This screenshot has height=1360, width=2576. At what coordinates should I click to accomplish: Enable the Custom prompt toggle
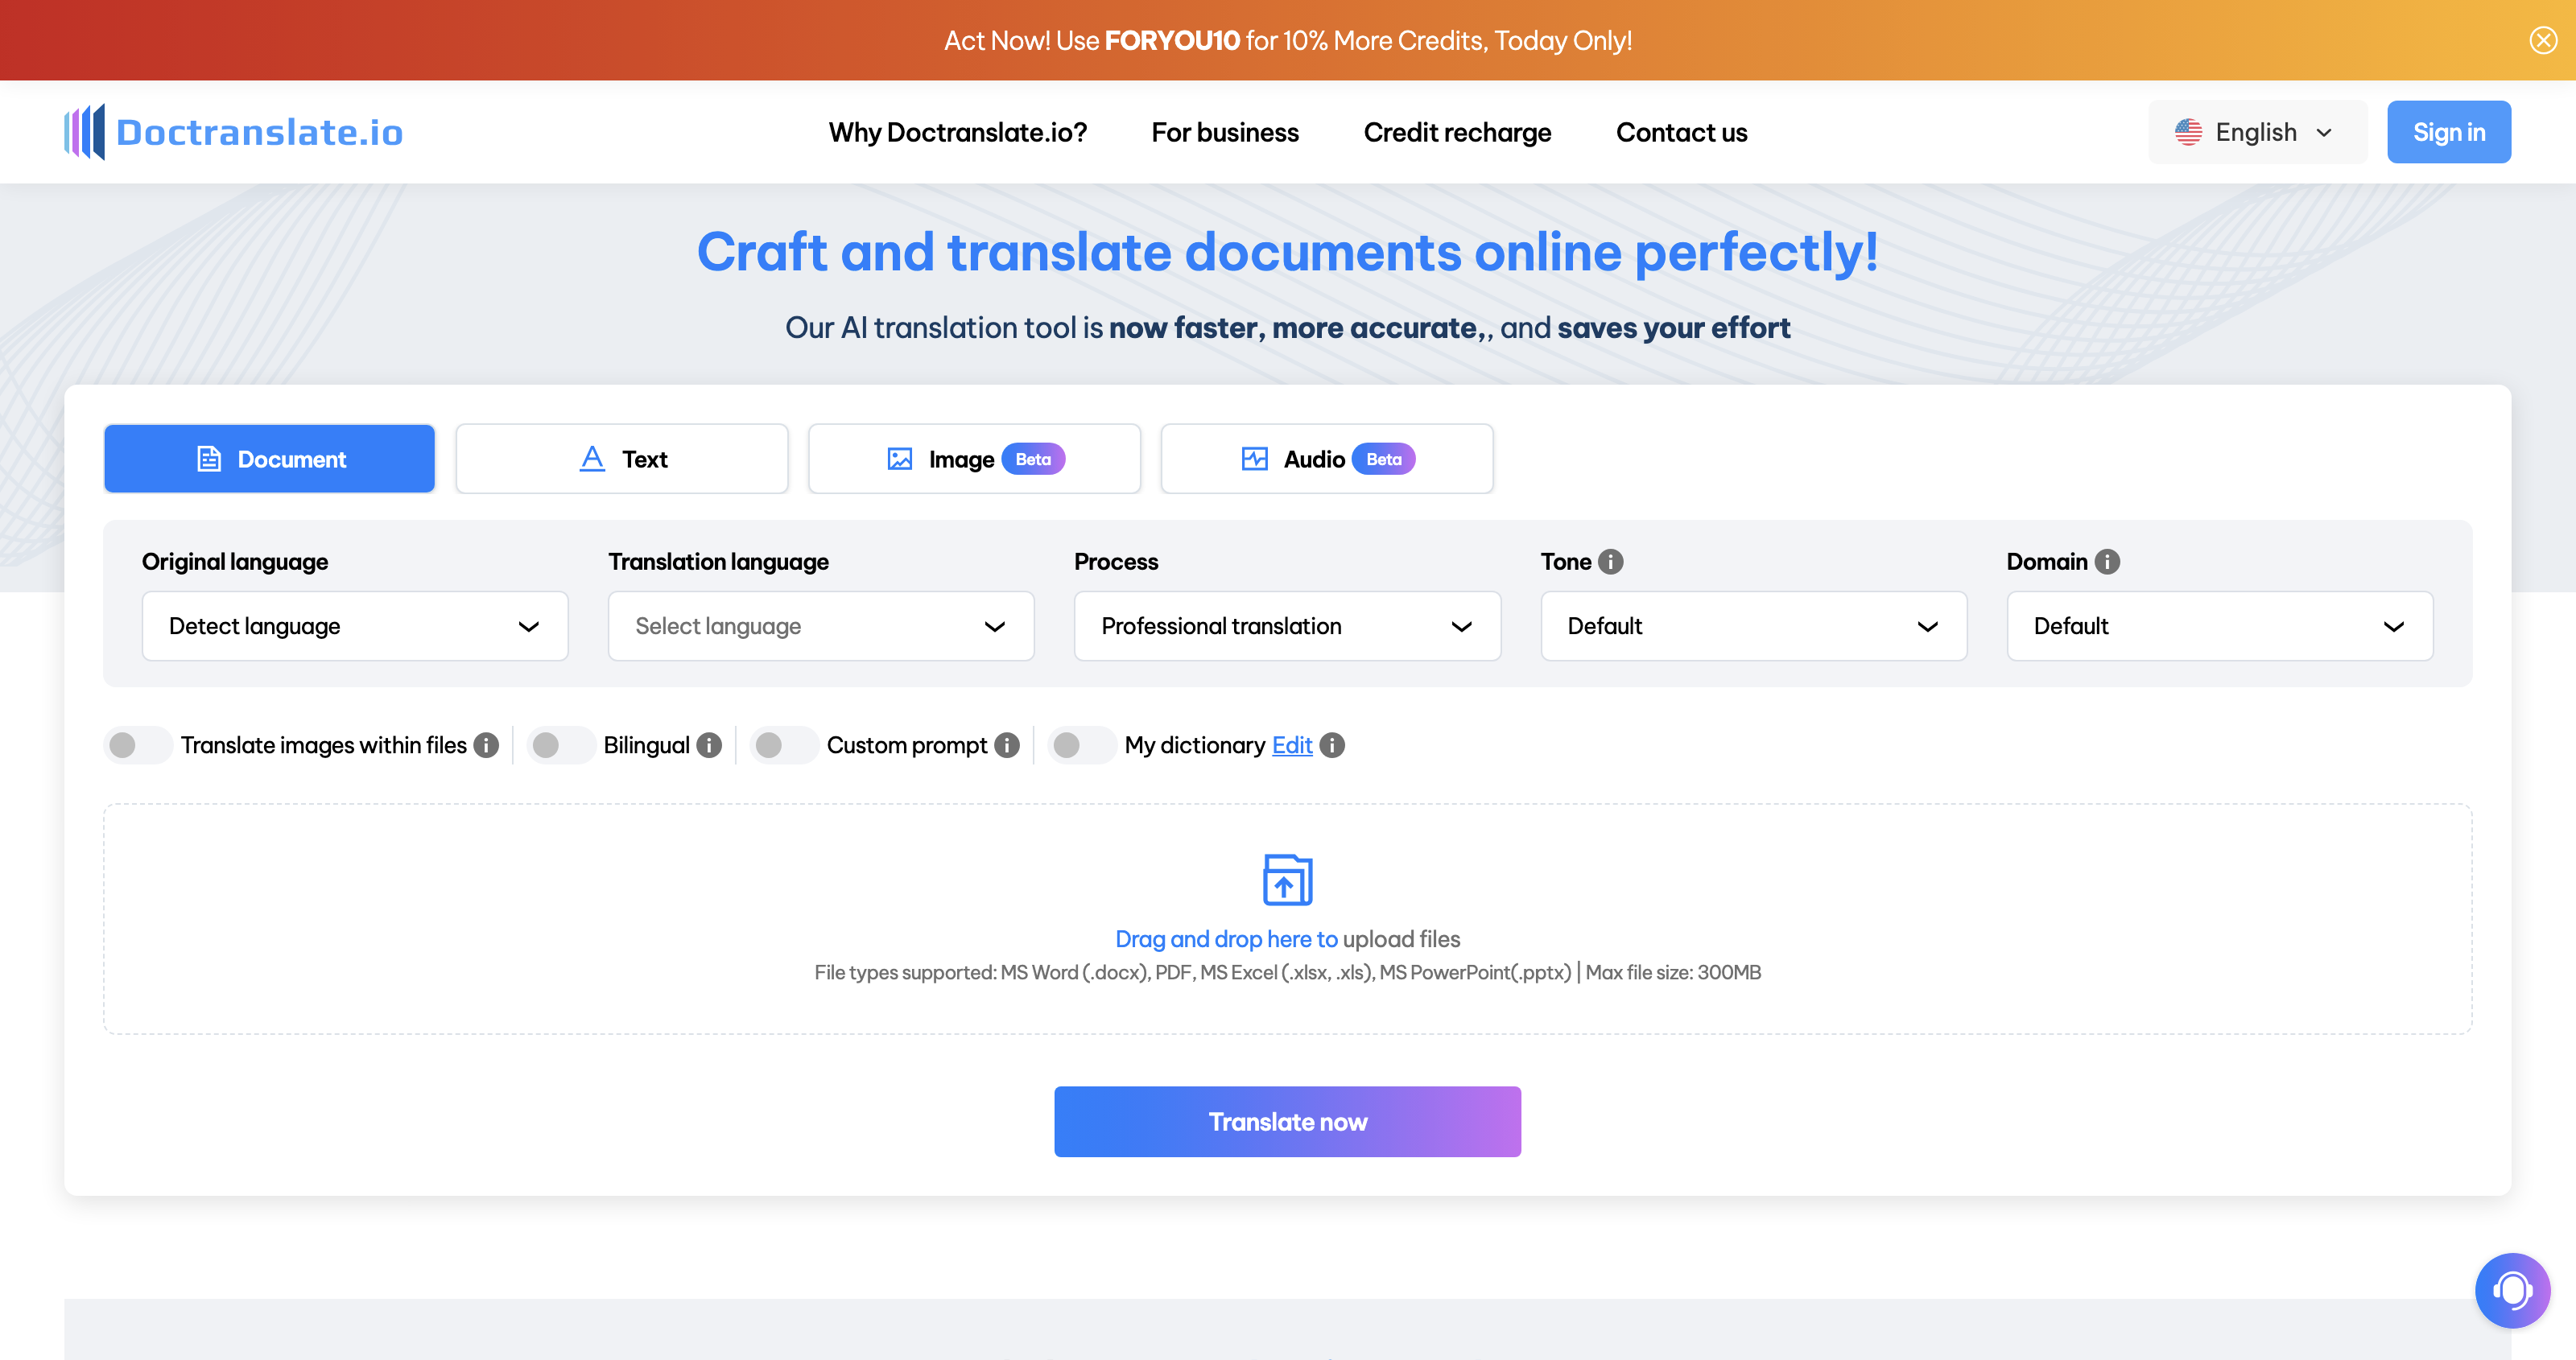(784, 745)
